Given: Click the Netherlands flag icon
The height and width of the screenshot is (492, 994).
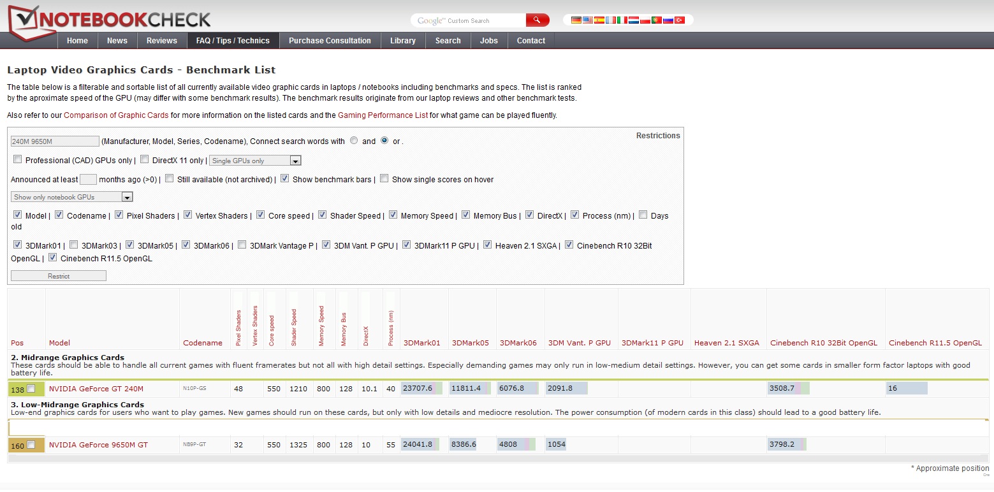Looking at the screenshot, I should point(633,20).
